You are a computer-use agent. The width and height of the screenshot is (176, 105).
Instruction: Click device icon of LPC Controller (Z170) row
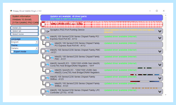47,91
